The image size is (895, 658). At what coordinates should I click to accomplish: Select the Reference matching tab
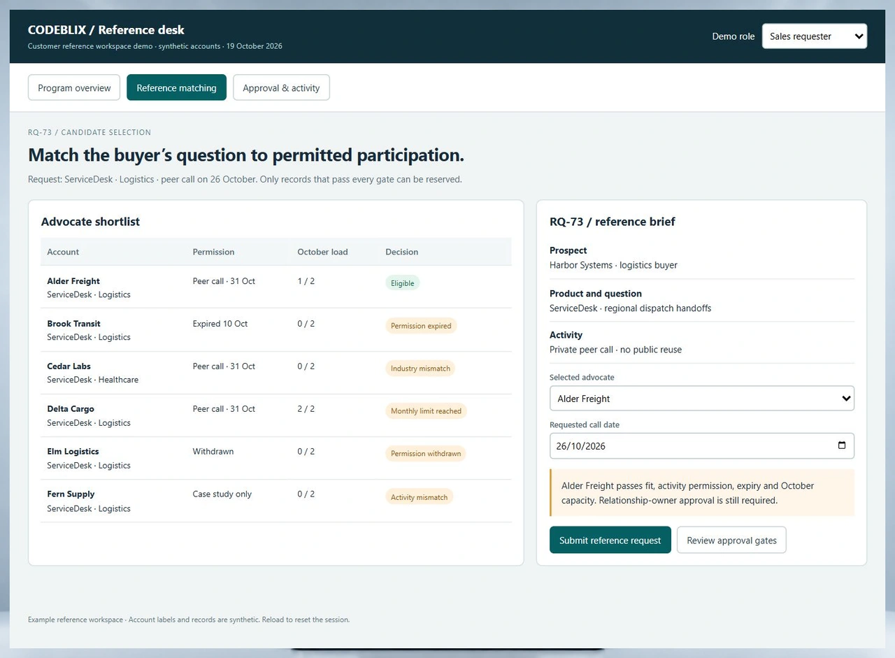[x=176, y=88]
